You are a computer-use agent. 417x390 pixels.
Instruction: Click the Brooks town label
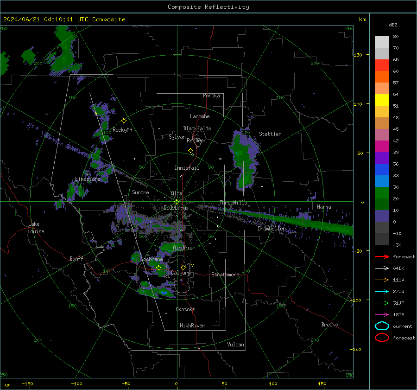(329, 325)
